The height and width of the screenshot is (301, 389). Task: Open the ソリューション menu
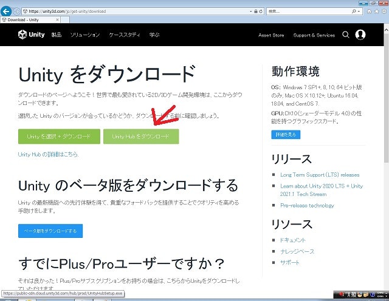coord(85,35)
